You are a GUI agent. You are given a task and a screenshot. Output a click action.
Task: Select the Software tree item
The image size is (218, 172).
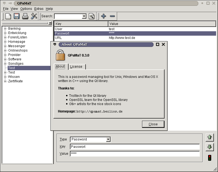[x=15, y=59]
